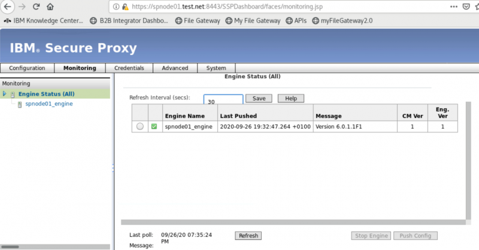Switch to the System tab
The image size is (479, 250).
coord(216,68)
